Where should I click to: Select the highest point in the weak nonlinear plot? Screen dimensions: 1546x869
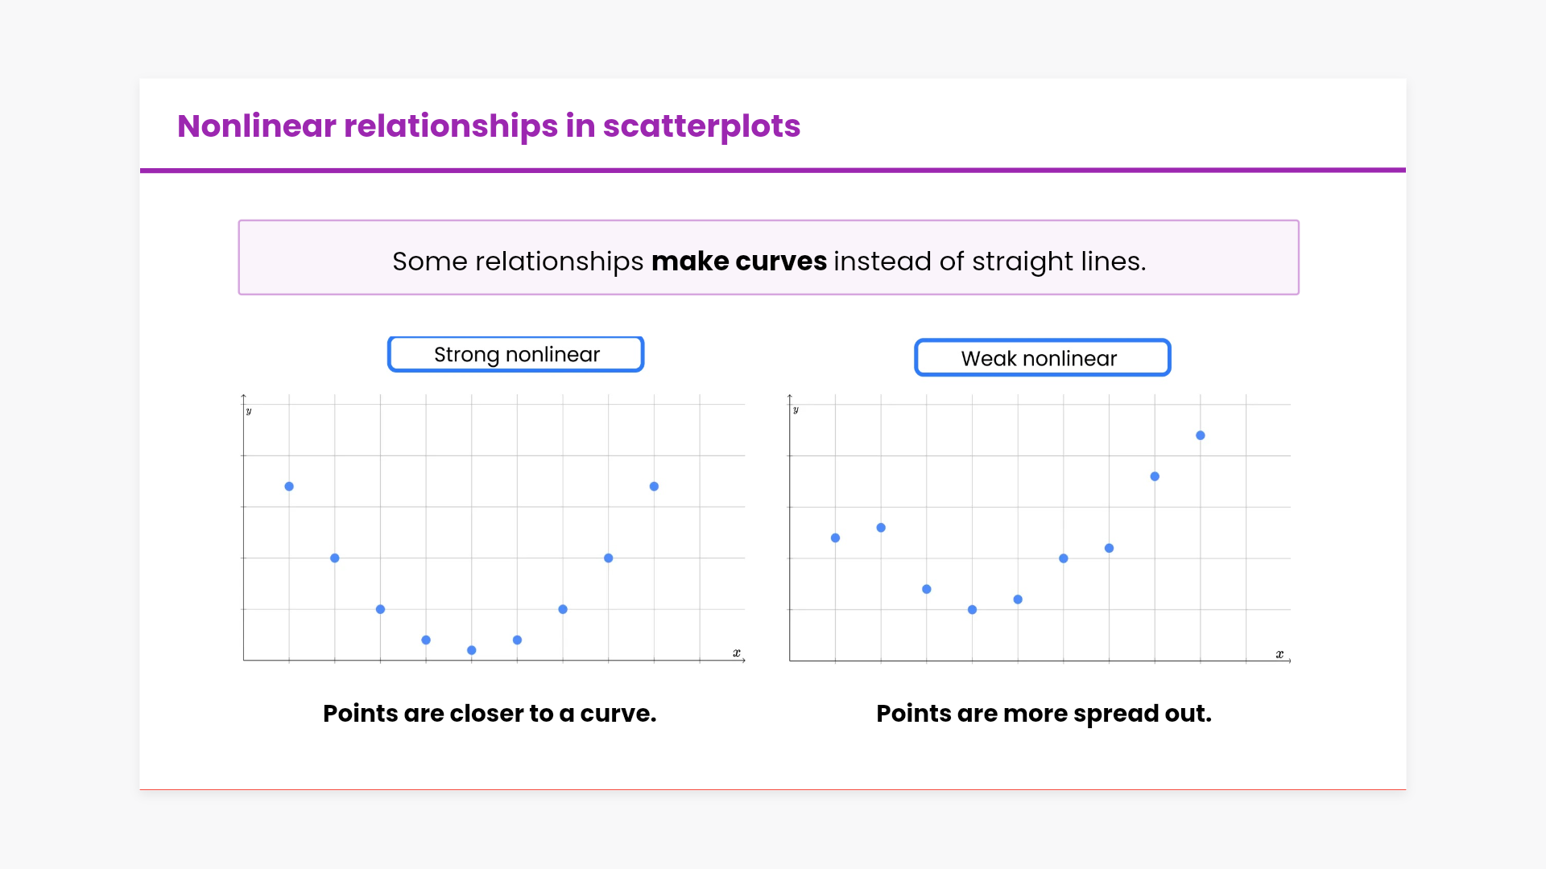pos(1201,435)
